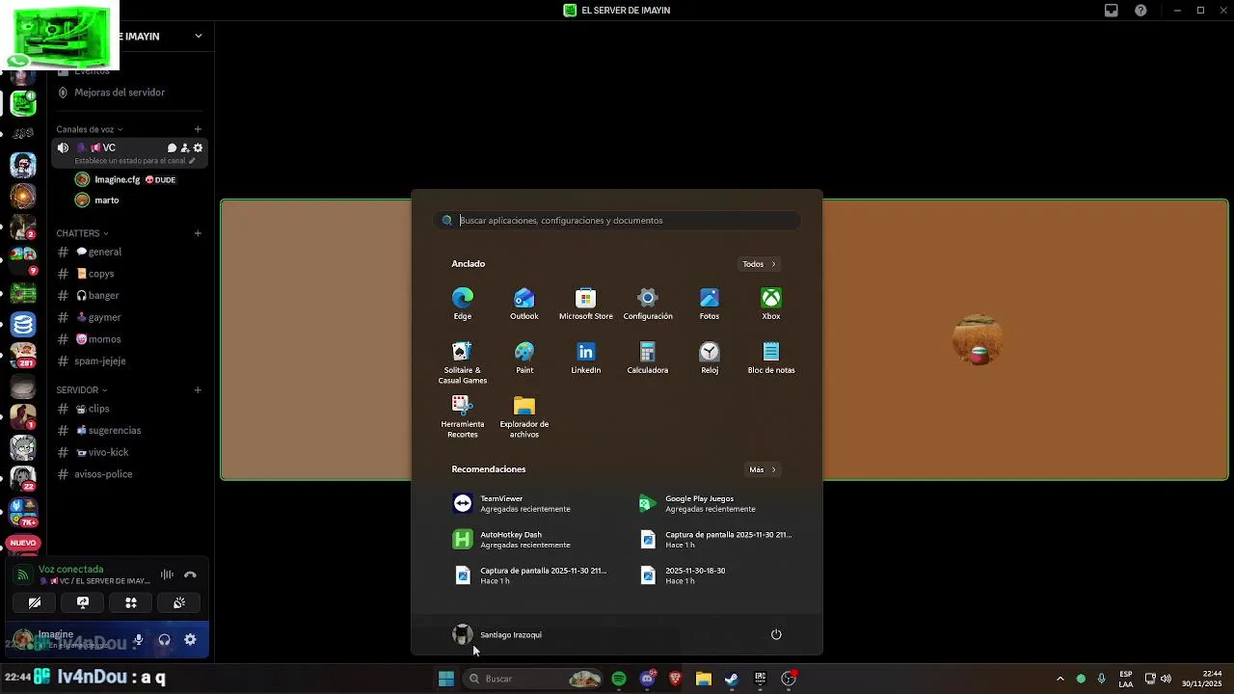Collapse SERVIDOR channel category
1234x694 pixels.
point(82,390)
